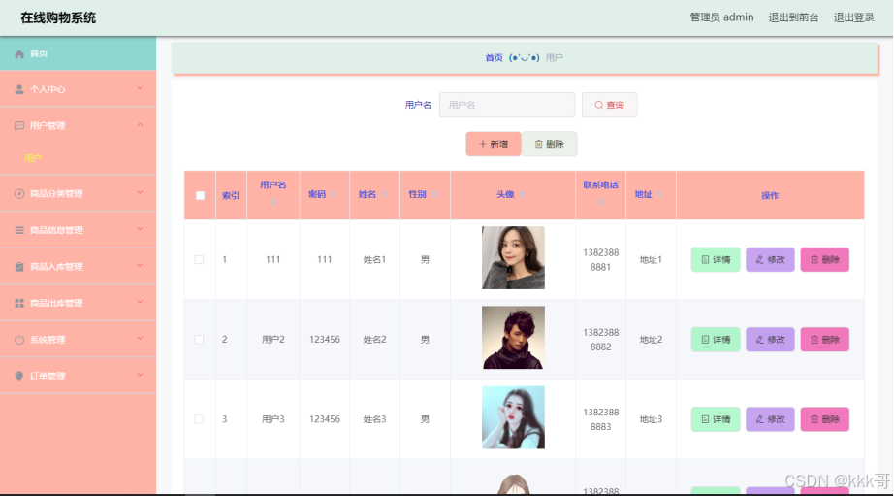894x496 pixels.
Task: Click the sort arrows next to 地址 header
Action: [x=659, y=195]
